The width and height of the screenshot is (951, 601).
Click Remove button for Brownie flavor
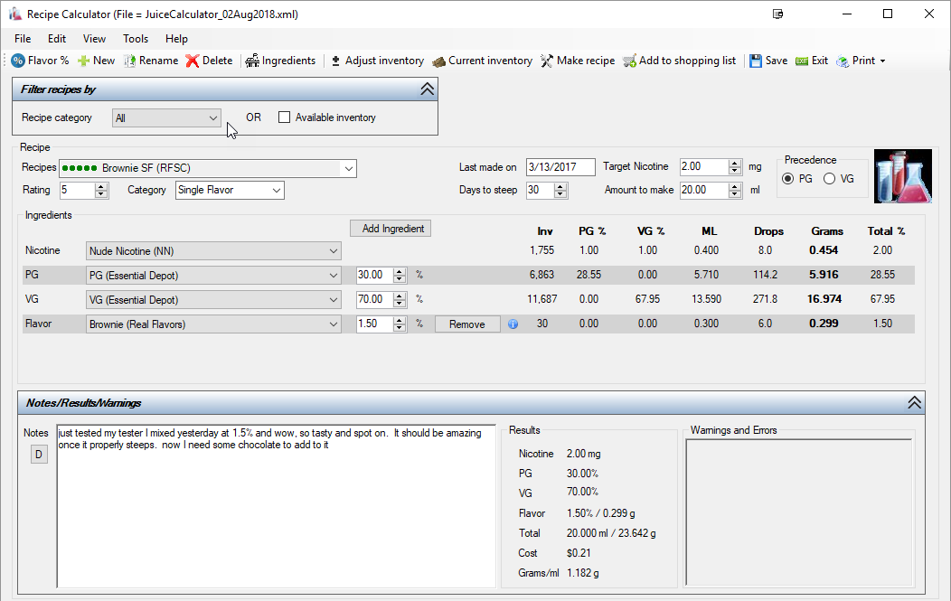[x=466, y=324]
